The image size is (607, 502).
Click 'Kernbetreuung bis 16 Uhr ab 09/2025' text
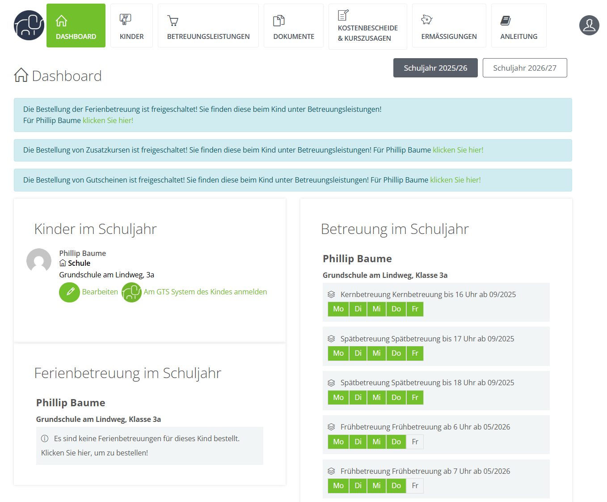coord(454,294)
